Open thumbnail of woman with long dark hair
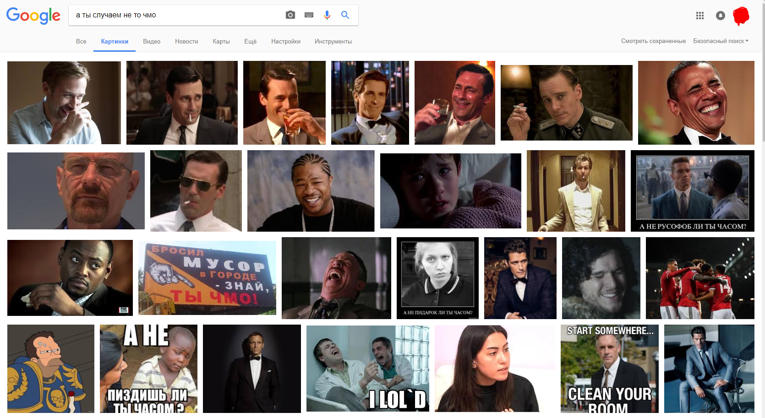 (495, 369)
